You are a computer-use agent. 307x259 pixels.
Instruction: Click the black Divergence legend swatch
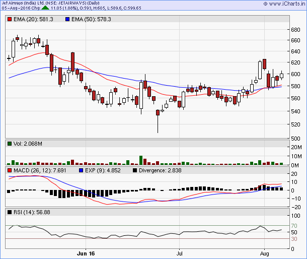pyautogui.click(x=135, y=170)
